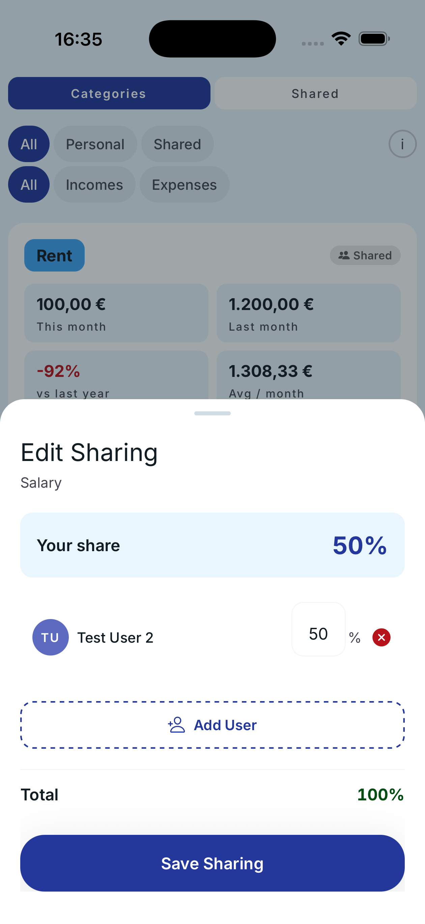Tap the Wi-Fi status icon
Image resolution: width=425 pixels, height=924 pixels.
(x=341, y=39)
